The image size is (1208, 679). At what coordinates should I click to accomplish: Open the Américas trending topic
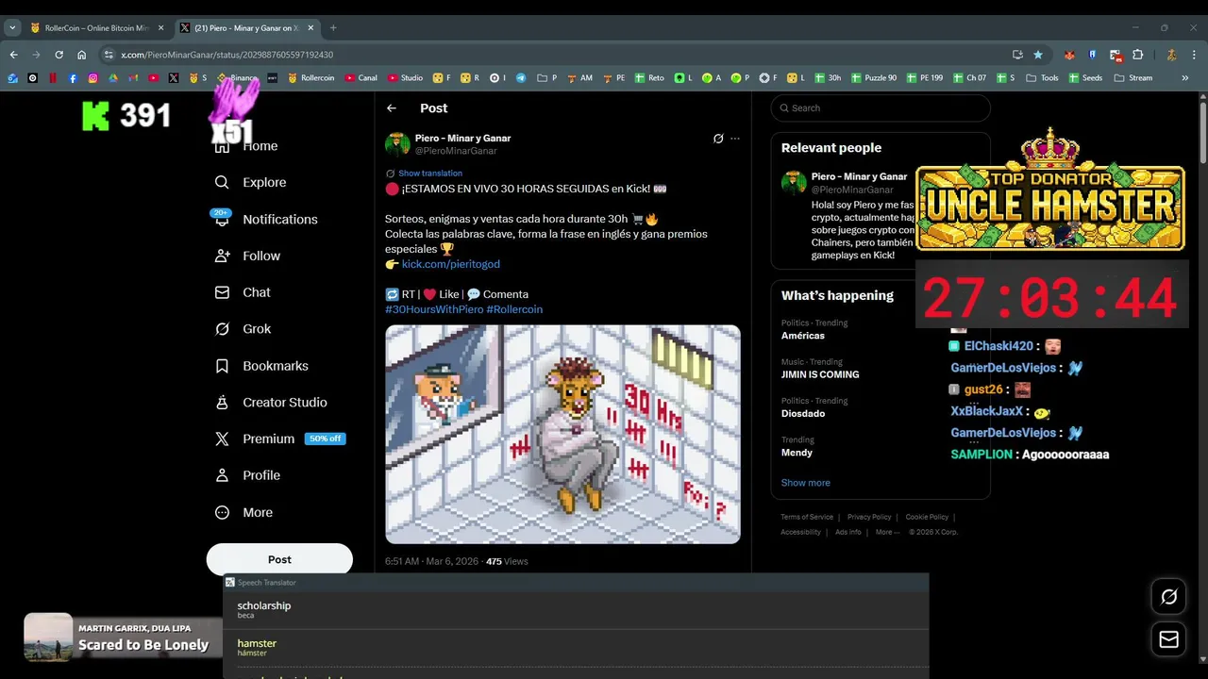pos(803,336)
